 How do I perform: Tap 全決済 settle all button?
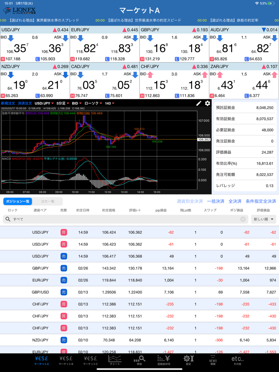click(x=235, y=201)
